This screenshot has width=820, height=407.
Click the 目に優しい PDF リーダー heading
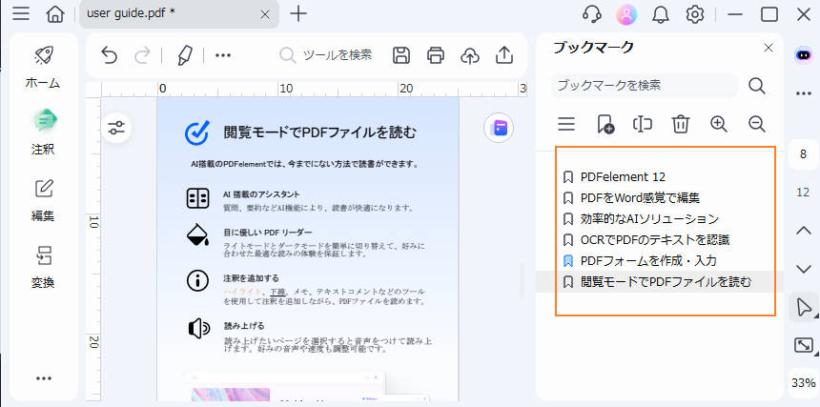[268, 233]
